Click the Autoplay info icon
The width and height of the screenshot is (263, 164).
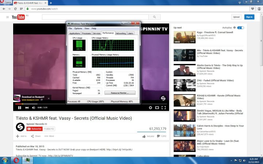[235, 28]
